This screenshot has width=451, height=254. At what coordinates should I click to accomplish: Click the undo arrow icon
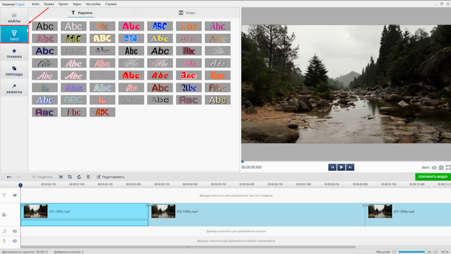9,177
